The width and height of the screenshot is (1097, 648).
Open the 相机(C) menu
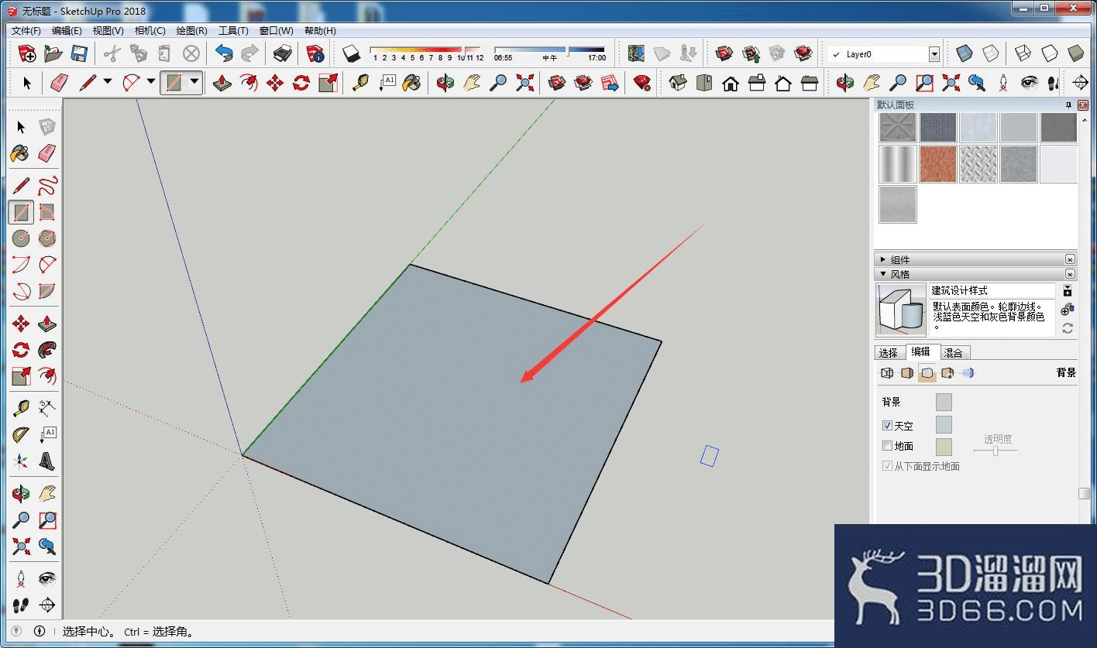[x=150, y=31]
